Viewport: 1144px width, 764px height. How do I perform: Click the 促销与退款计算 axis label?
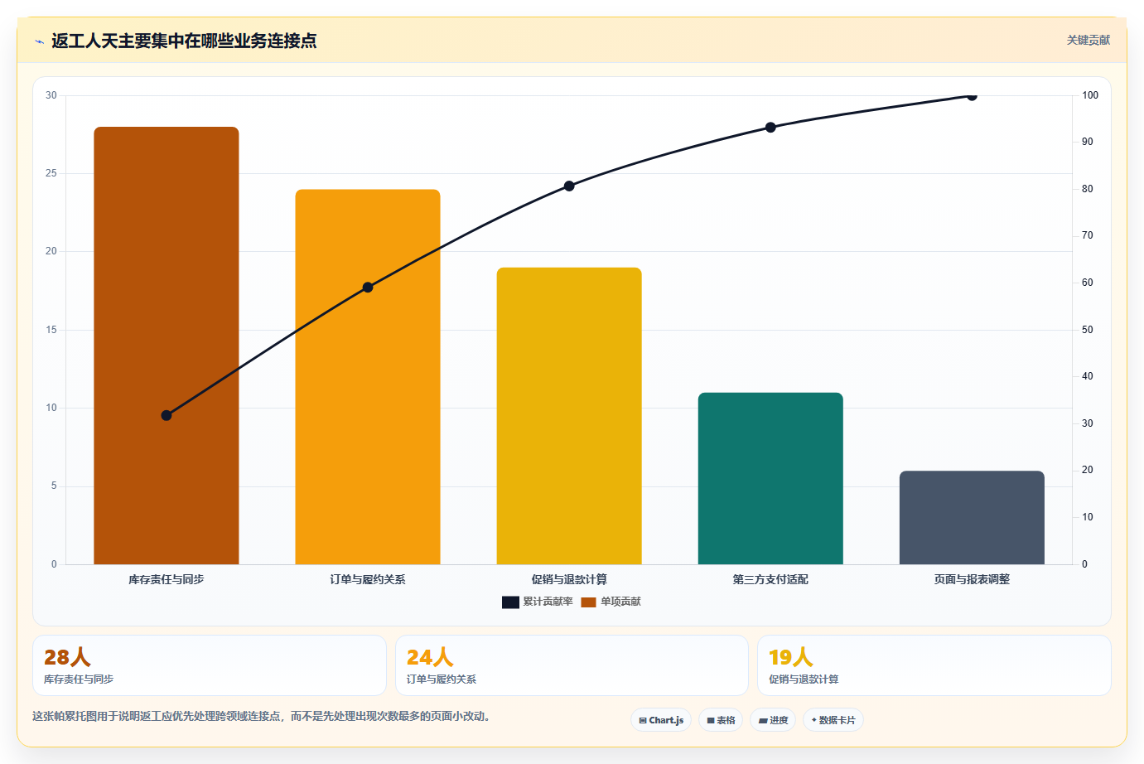569,580
